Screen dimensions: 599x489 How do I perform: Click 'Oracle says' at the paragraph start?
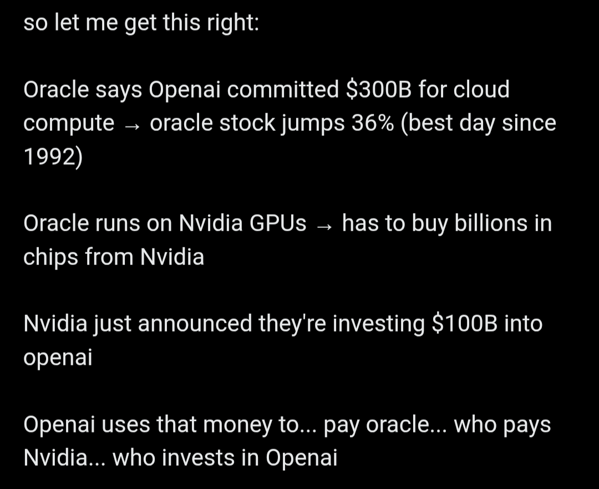click(83, 90)
